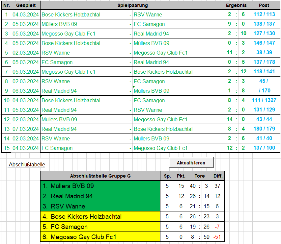Viewport: 281px width, 244px height.
Task: Click post link 43 / 44
Action: tap(264, 119)
